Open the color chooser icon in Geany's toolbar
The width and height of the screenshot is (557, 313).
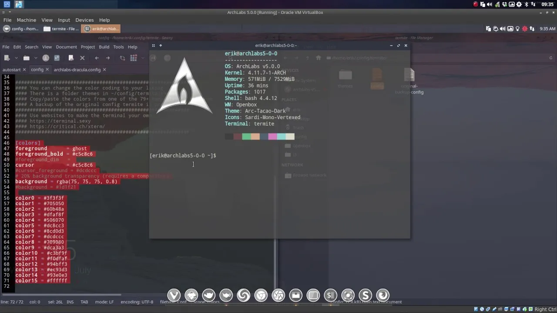133,58
